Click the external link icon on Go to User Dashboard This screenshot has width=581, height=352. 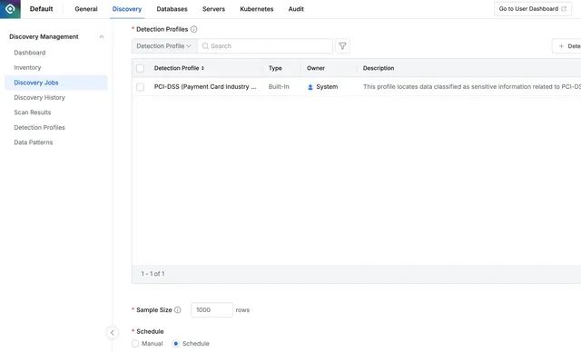coord(564,9)
